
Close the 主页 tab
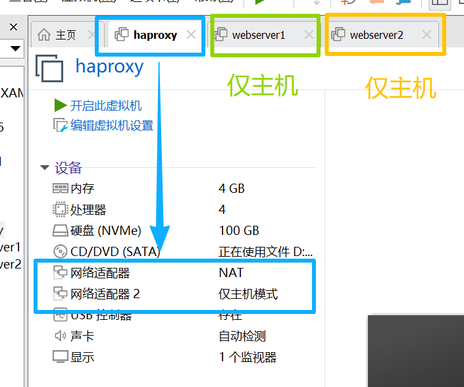[91, 35]
